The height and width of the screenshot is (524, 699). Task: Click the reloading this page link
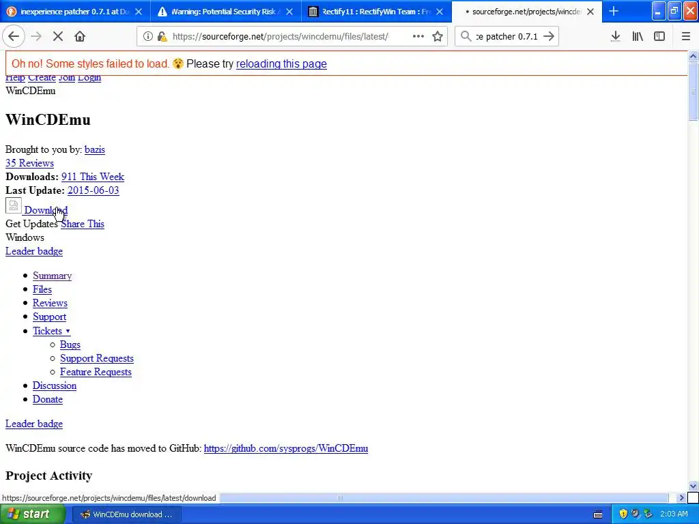(x=281, y=63)
